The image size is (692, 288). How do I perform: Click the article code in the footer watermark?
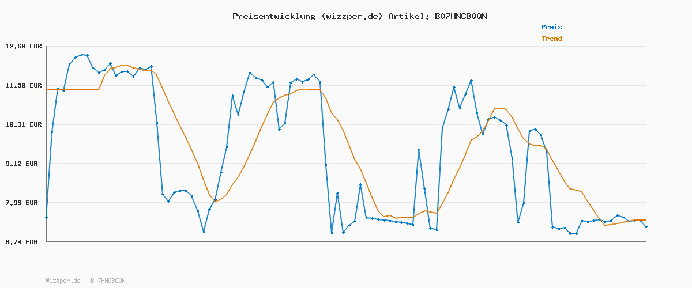pos(108,281)
